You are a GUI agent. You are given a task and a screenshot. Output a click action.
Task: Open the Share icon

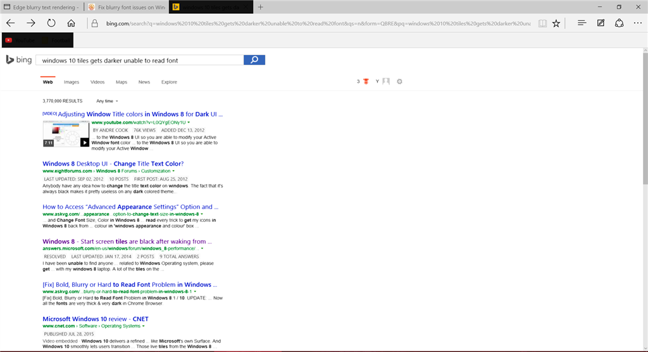pyautogui.click(x=619, y=23)
